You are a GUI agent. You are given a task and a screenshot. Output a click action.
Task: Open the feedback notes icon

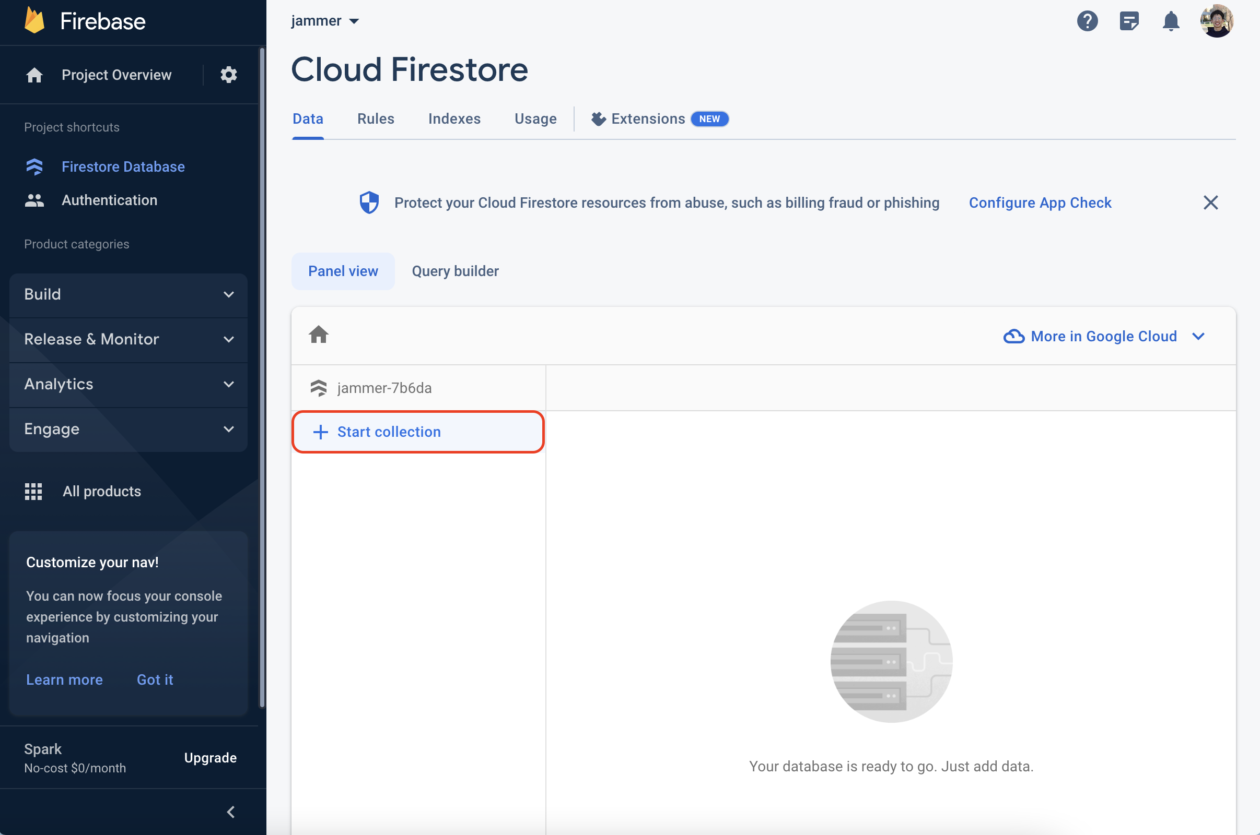click(1129, 21)
